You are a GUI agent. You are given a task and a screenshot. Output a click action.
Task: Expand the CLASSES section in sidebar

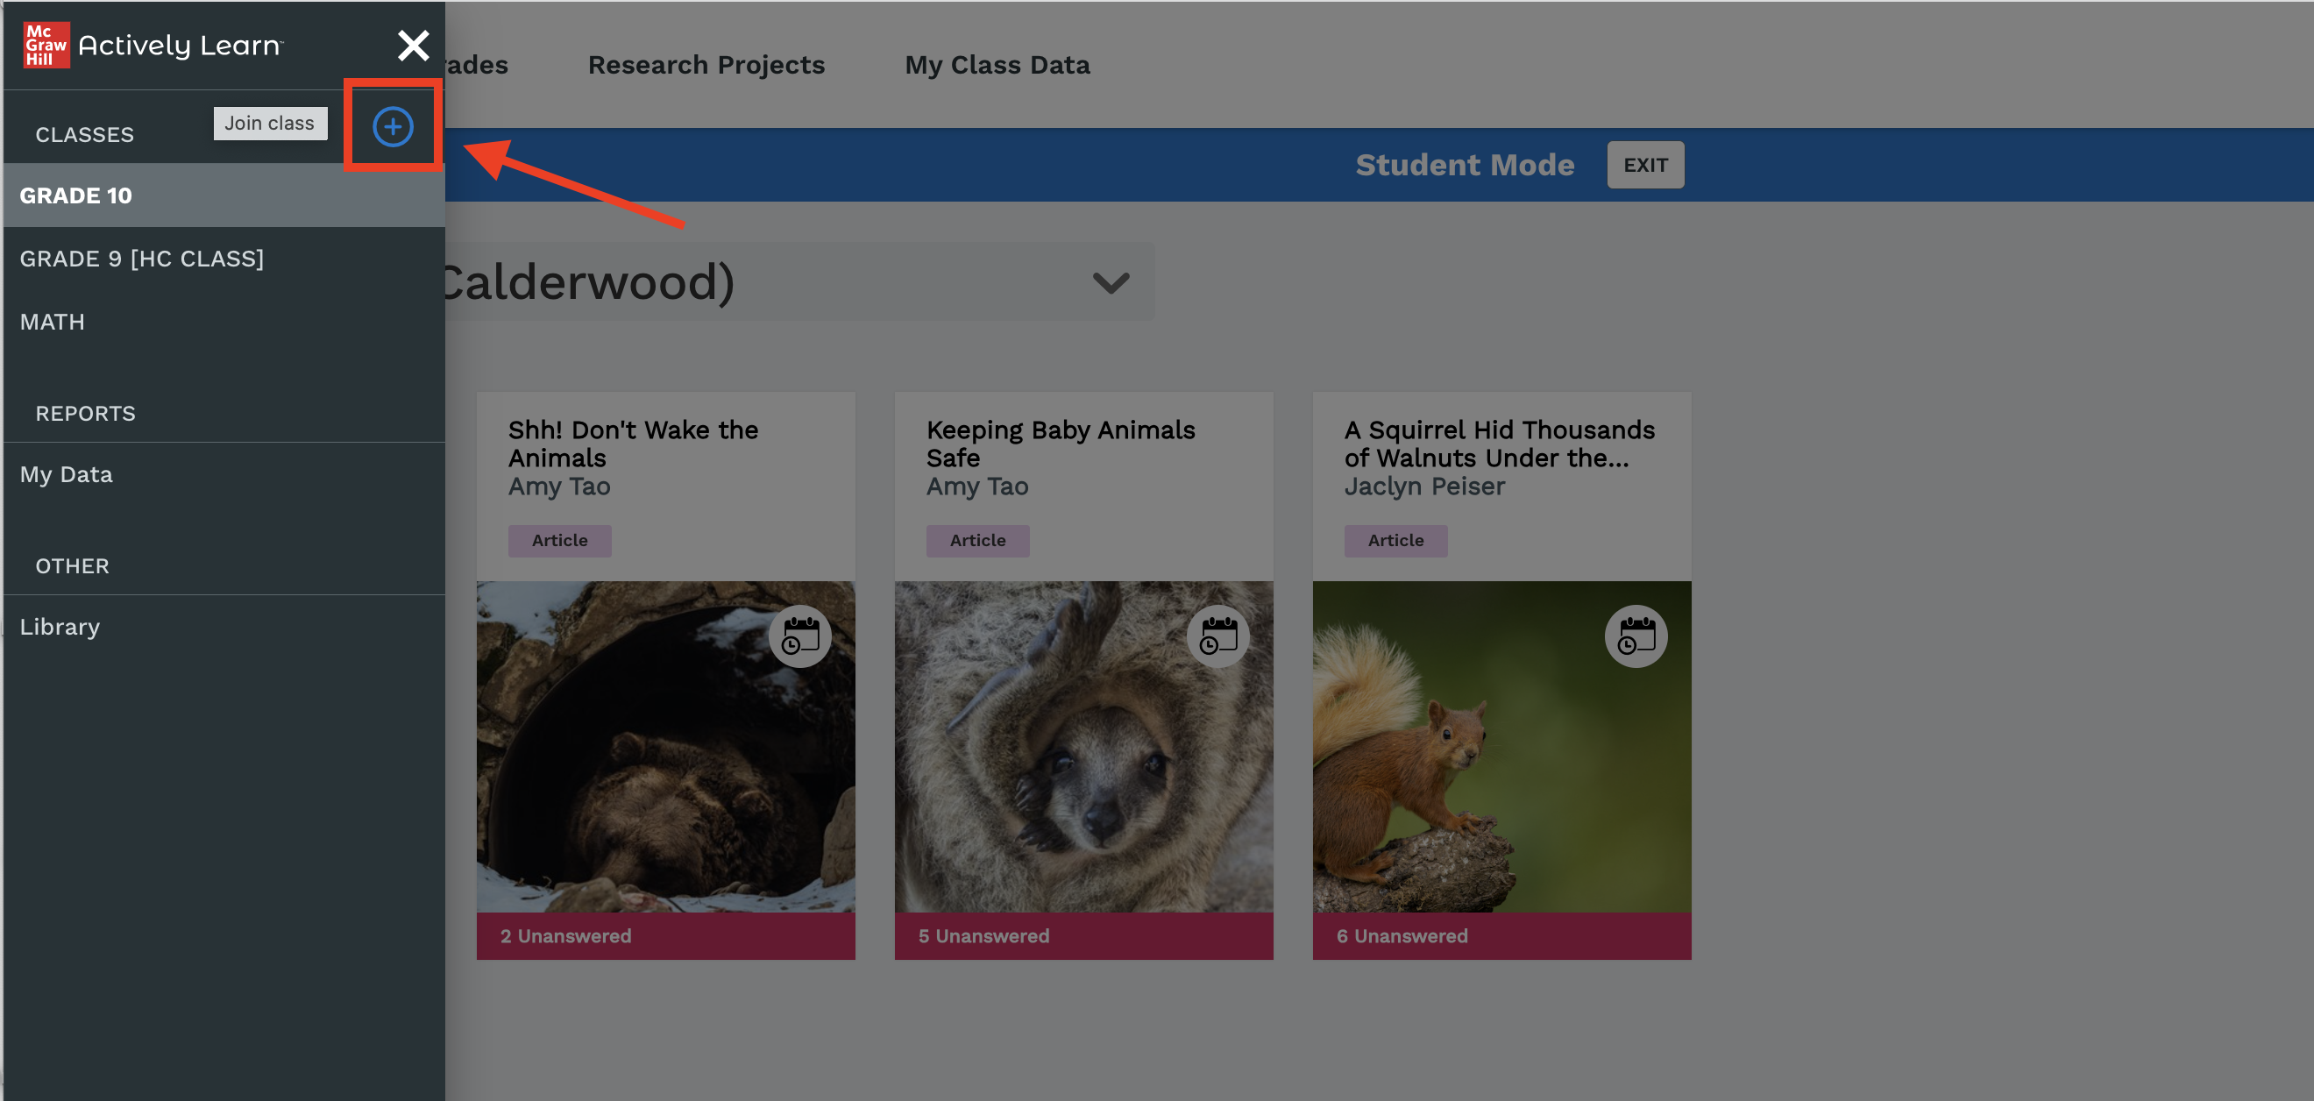pyautogui.click(x=83, y=134)
